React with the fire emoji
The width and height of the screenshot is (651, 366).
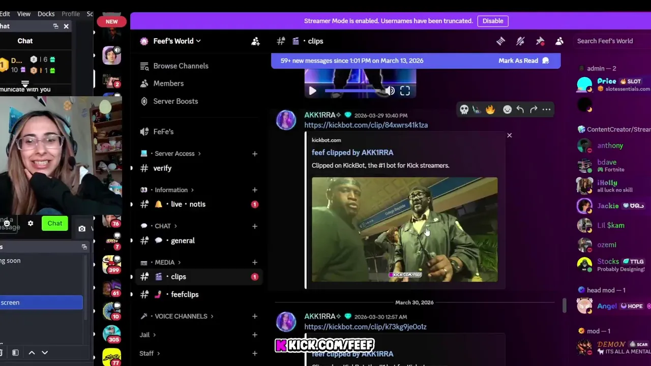click(490, 109)
